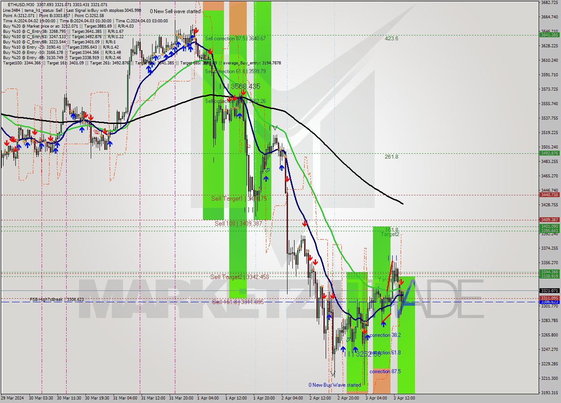Click the red 3409.387 price tag
The image size is (561, 403).
[x=549, y=219]
